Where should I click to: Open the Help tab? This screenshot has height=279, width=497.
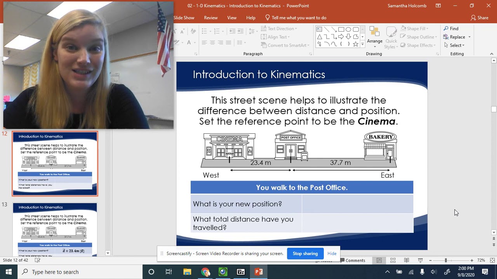[x=251, y=18]
